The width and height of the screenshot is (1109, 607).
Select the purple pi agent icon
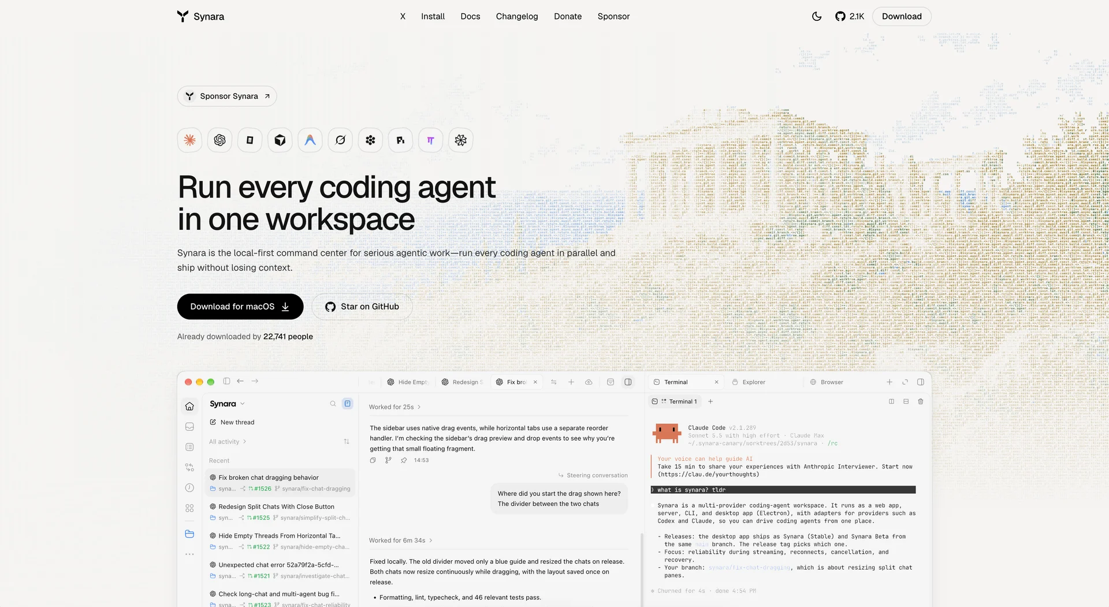pos(430,140)
